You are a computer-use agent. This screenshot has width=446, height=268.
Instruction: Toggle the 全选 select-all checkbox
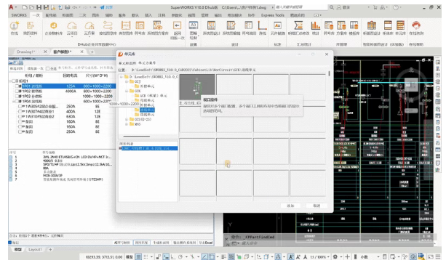tap(47, 68)
